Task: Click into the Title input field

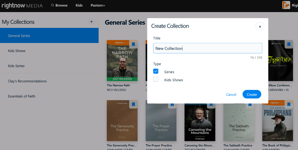Action: [x=207, y=48]
